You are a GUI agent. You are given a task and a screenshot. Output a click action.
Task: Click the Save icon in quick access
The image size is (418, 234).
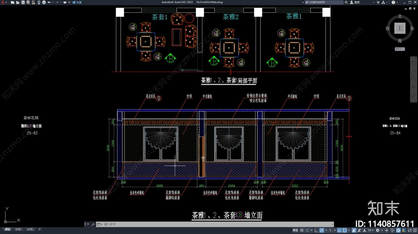tap(23, 2)
